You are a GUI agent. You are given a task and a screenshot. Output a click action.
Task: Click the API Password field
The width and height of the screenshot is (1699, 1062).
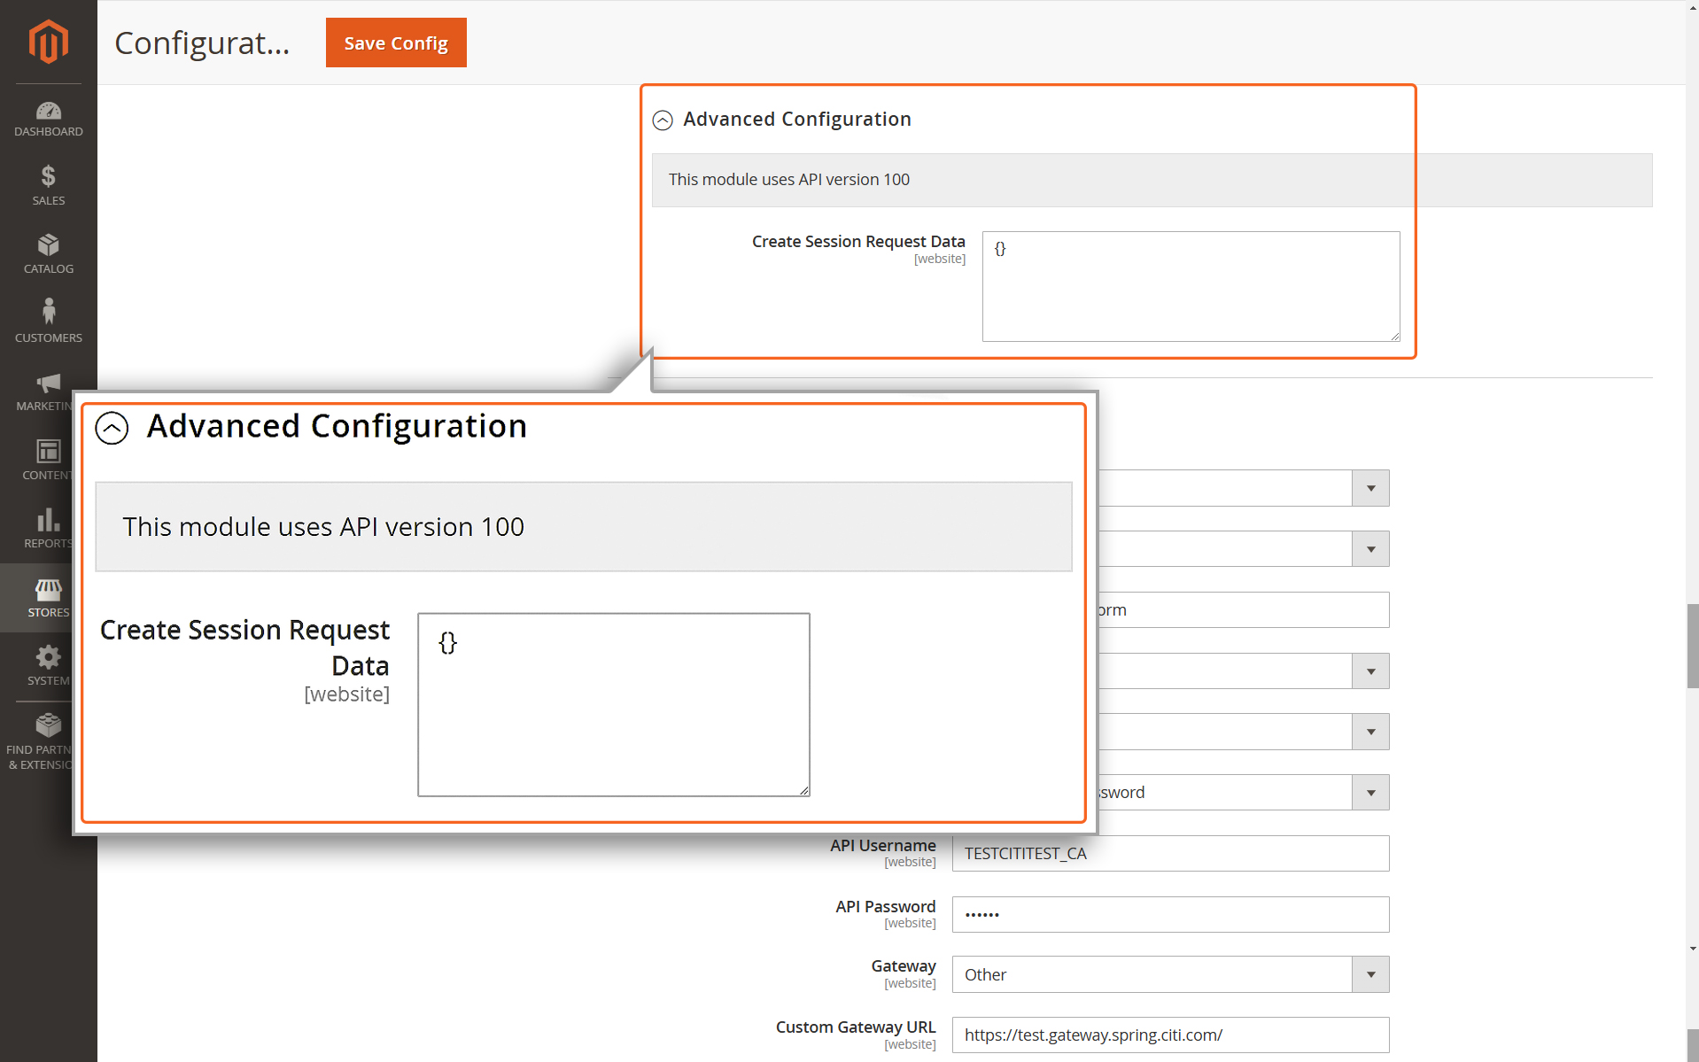tap(1170, 914)
